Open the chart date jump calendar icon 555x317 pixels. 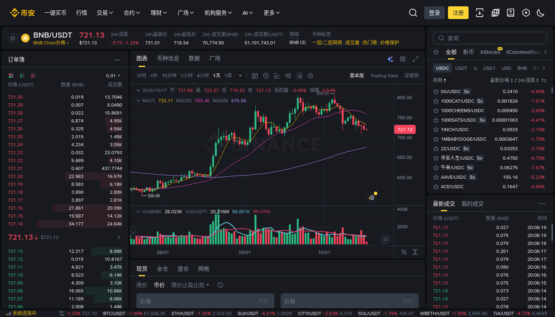(x=255, y=76)
